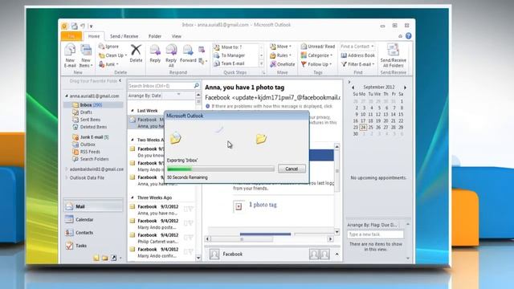Screen dimensions: 514x289
Task: Open the Move dropdown
Action: click(x=280, y=47)
